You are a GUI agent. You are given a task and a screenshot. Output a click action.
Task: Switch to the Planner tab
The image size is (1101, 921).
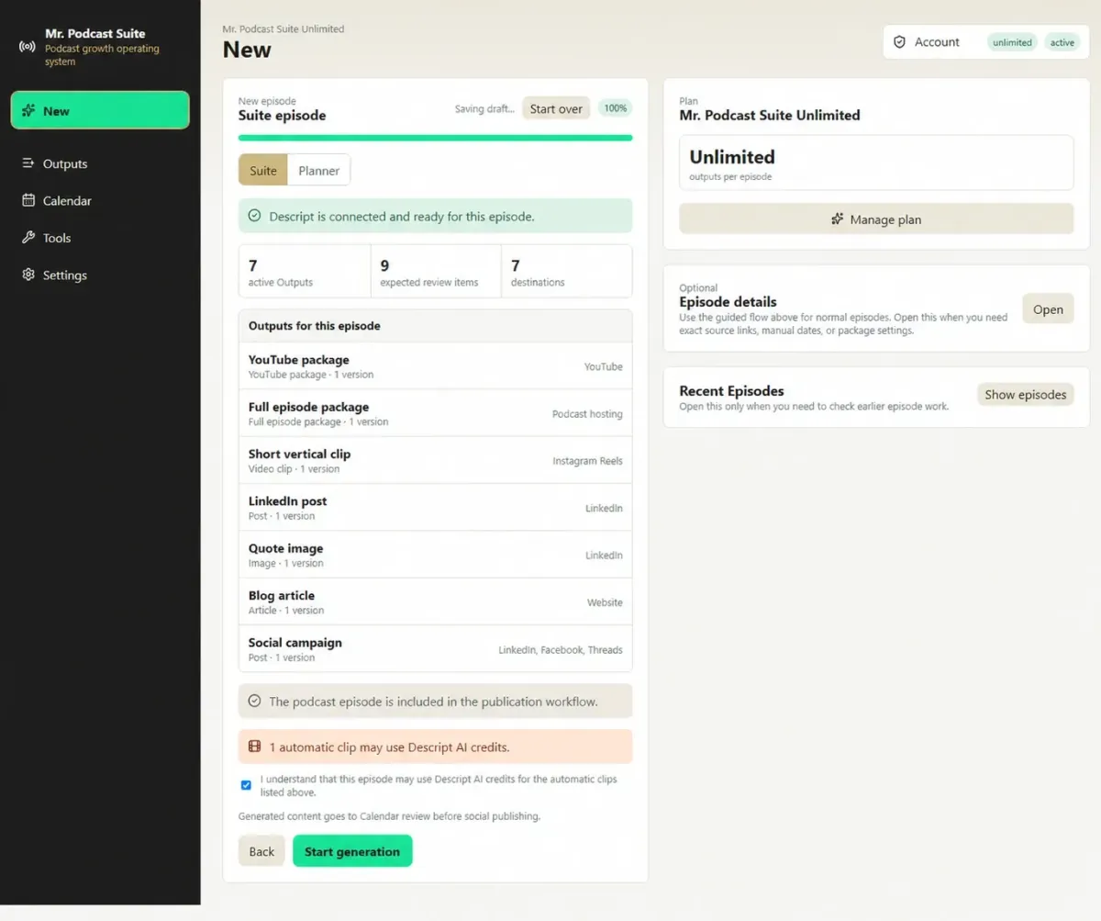click(x=319, y=170)
